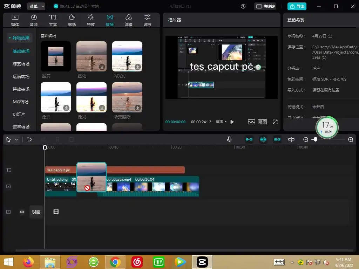This screenshot has height=269, width=359.
Task: Download the 泛白 transition
Action: pyautogui.click(x=66, y=108)
